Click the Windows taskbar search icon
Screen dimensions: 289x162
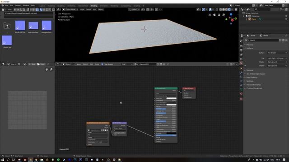coord(8,160)
